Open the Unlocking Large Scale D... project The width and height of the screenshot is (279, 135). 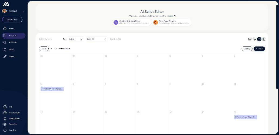[x=246, y=117]
